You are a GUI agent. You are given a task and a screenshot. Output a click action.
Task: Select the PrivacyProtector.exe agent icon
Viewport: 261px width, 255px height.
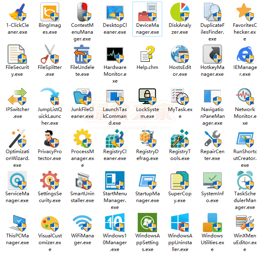point(49,138)
